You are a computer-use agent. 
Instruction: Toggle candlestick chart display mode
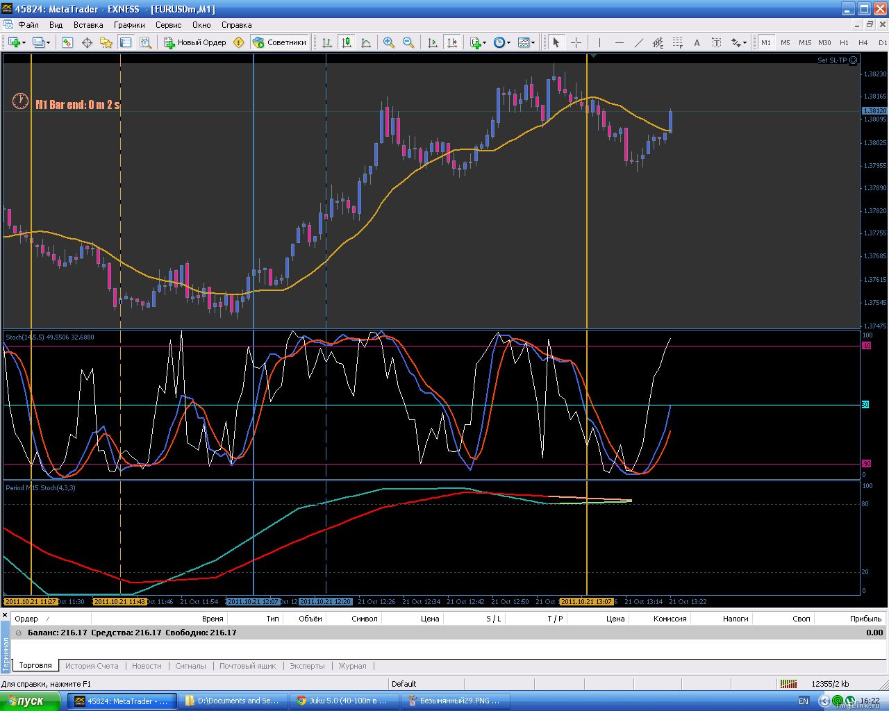(x=347, y=42)
